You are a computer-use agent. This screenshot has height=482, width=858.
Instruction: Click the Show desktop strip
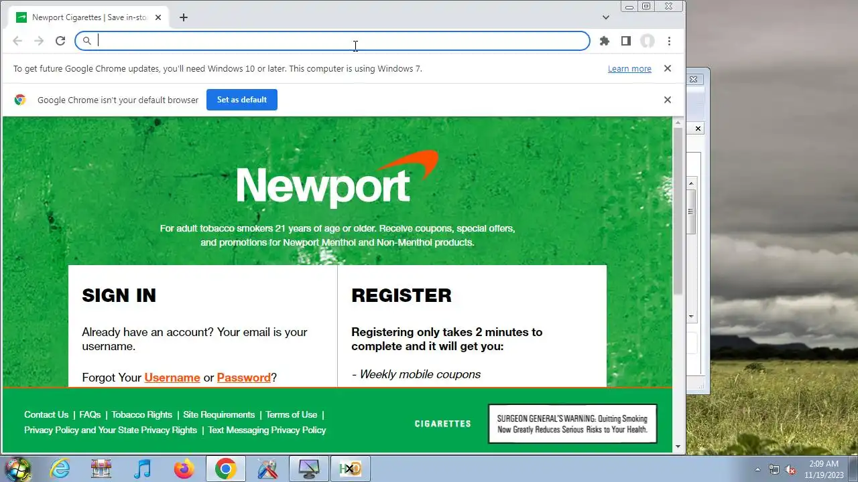pos(853,469)
